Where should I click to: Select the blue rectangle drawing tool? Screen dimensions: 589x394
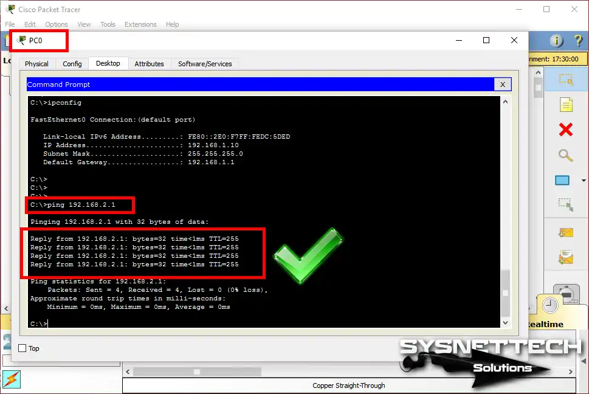pyautogui.click(x=562, y=181)
